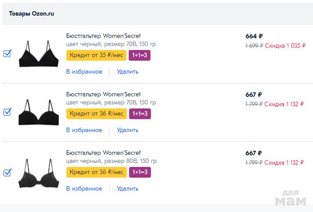The width and height of the screenshot is (313, 212).
Task: Open product title of the size 80B bra
Action: pos(103,153)
